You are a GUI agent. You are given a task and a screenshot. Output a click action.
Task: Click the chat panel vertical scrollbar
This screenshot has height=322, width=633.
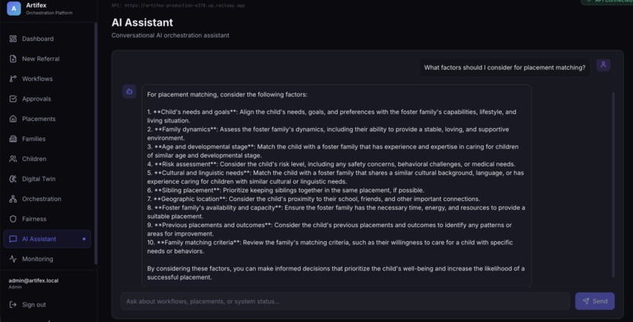pyautogui.click(x=613, y=185)
